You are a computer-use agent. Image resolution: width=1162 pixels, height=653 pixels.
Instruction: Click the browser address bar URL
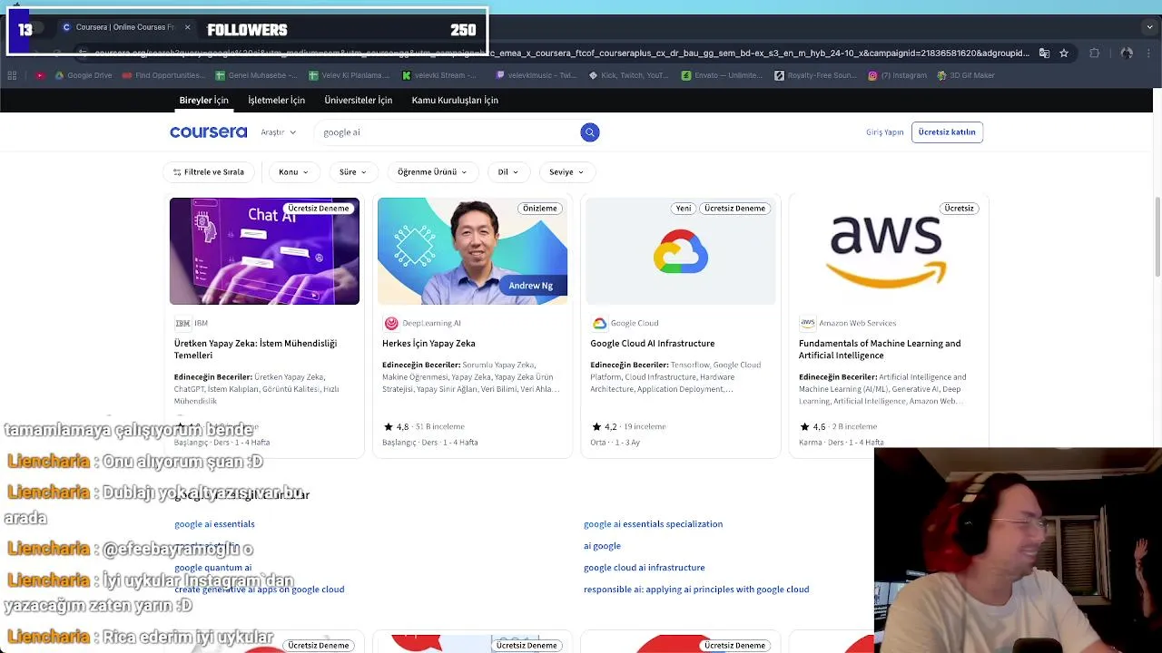point(563,54)
